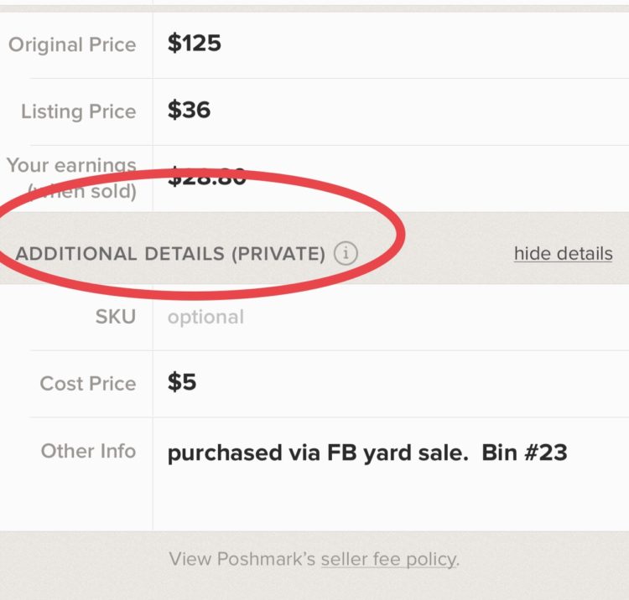Image resolution: width=629 pixels, height=600 pixels.
Task: Tap the info icon beside Additional Details
Action: pos(346,253)
